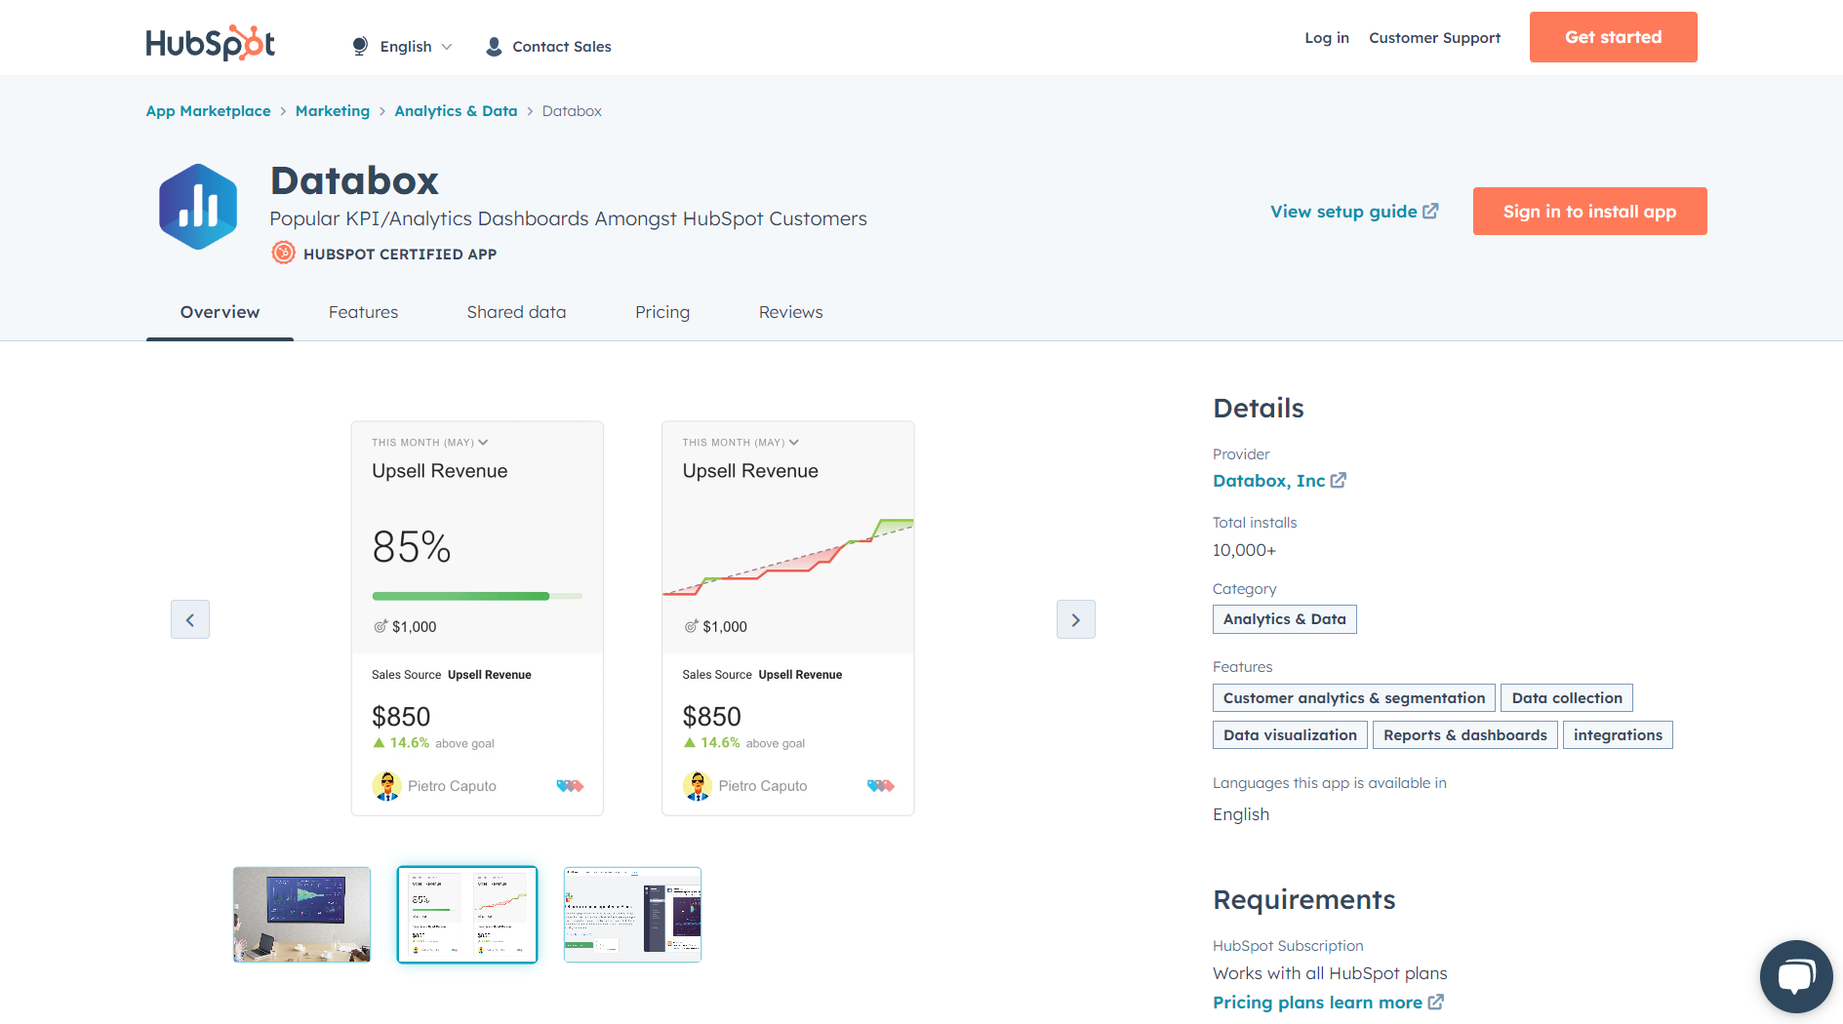Click the Analytics & Data category tag
Viewport: 1843px width, 1024px height.
[x=1284, y=619]
